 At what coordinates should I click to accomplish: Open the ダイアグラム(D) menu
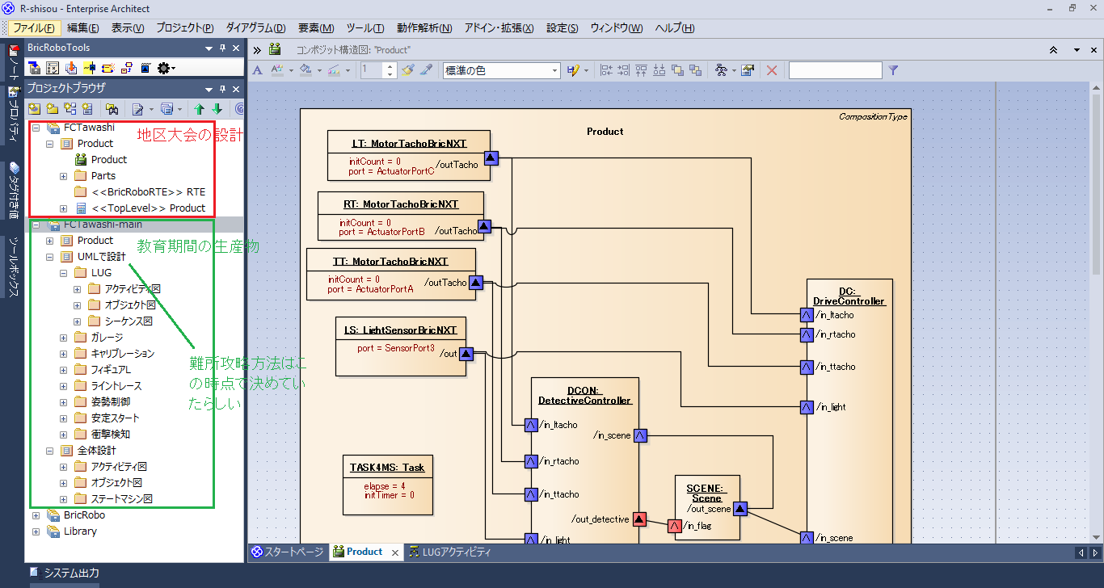click(255, 28)
